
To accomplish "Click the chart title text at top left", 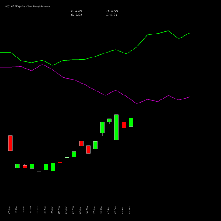I will [x=28, y=7].
